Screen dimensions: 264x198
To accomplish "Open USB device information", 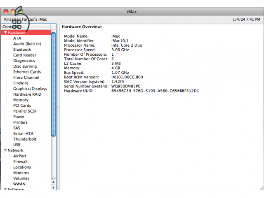I will (17, 145).
